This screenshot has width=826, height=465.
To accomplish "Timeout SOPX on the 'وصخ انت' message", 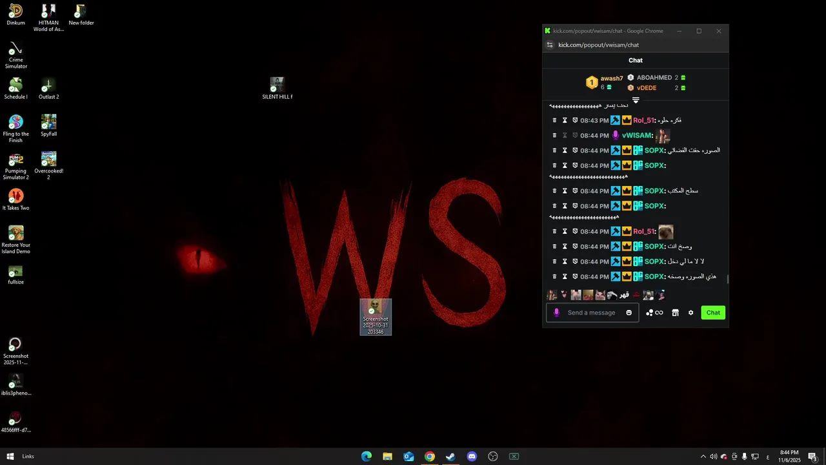I will click(565, 246).
